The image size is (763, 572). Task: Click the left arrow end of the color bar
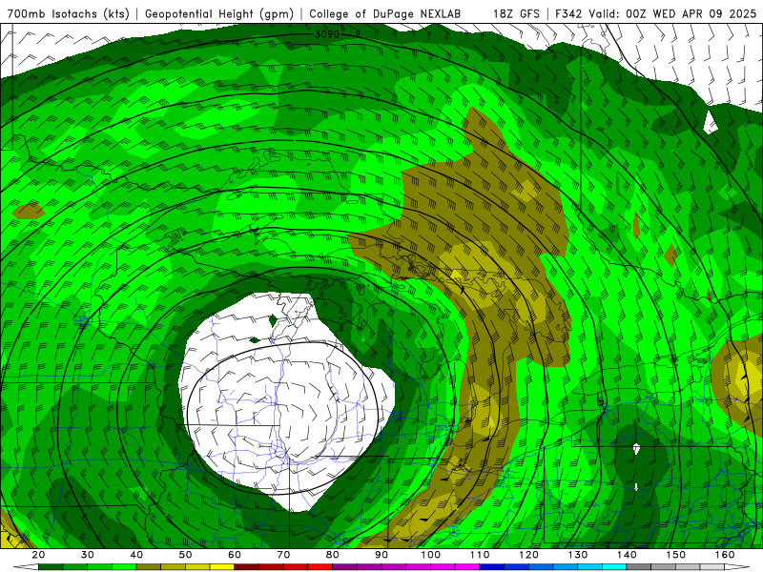tap(27, 567)
